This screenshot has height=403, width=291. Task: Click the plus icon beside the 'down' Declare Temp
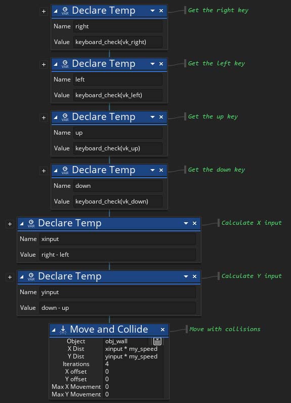coord(44,171)
